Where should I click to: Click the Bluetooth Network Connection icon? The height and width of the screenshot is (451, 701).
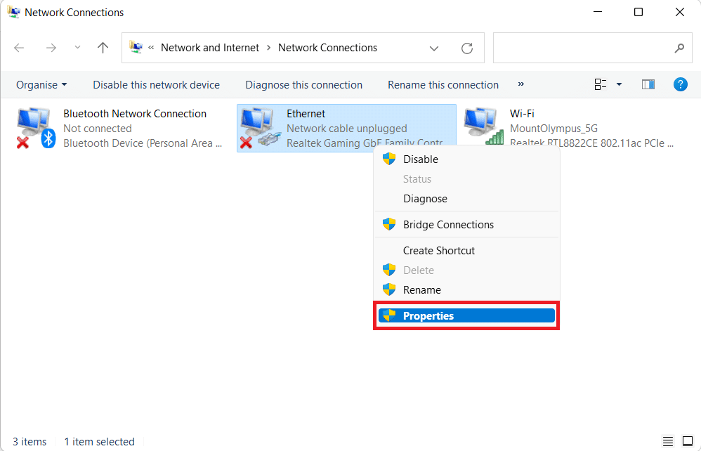tap(33, 125)
